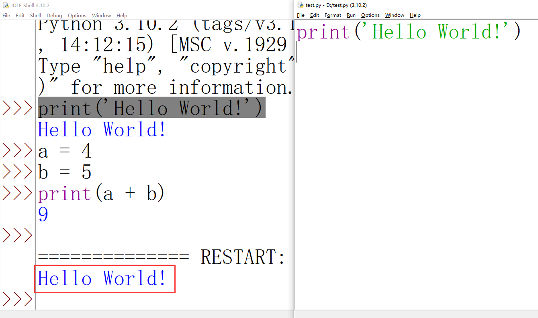
Task: Click the RESTART separator line in shell
Action: click(162, 257)
